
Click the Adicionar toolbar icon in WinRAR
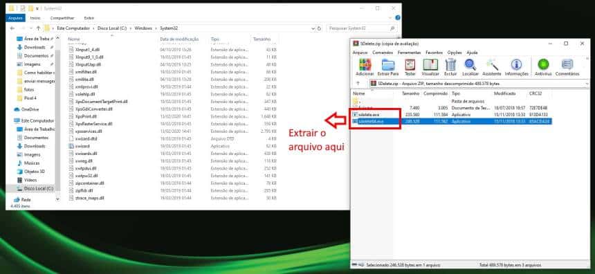pyautogui.click(x=365, y=67)
